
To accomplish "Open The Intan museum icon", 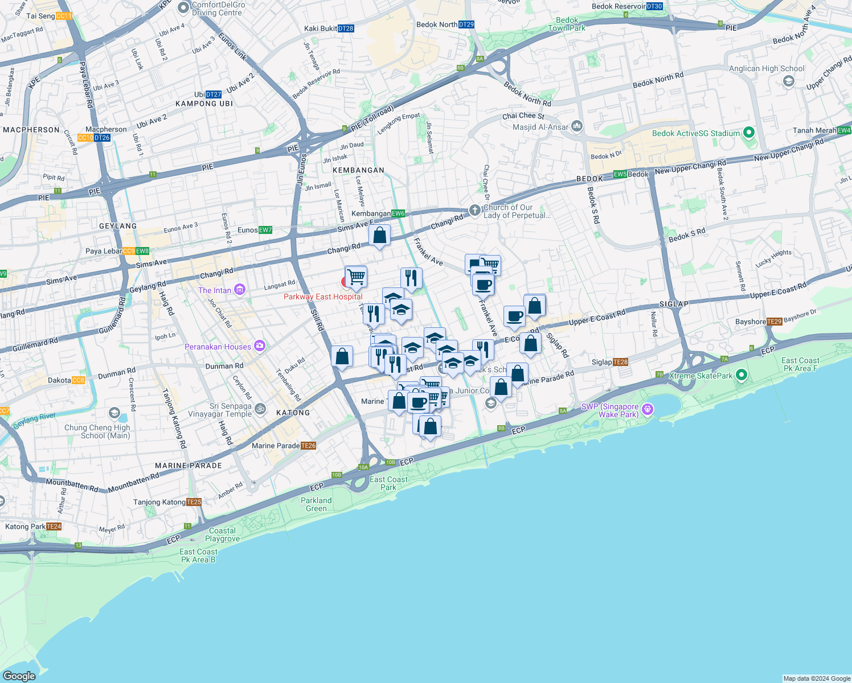I will (239, 290).
